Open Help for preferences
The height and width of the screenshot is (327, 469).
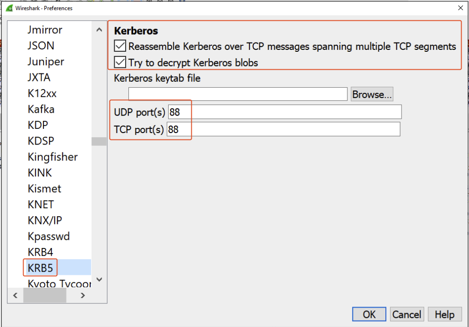pyautogui.click(x=445, y=315)
